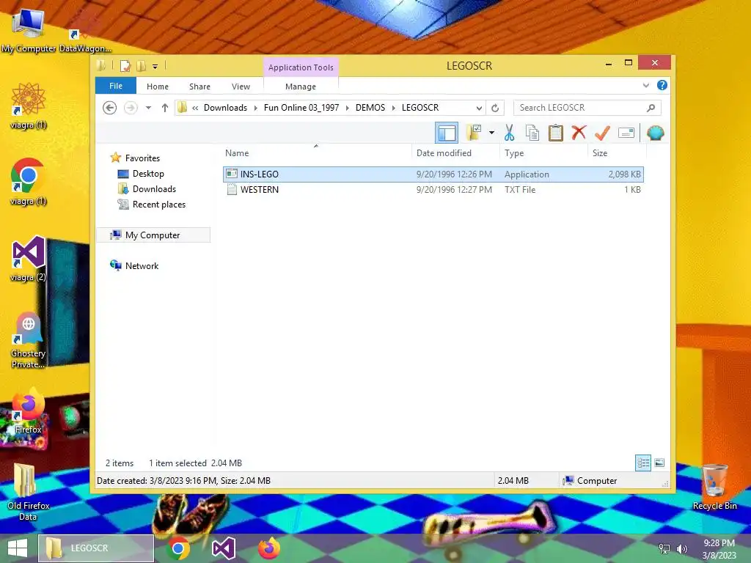The image size is (751, 563).
Task: Click the orange checkmark properties icon
Action: pyautogui.click(x=602, y=133)
